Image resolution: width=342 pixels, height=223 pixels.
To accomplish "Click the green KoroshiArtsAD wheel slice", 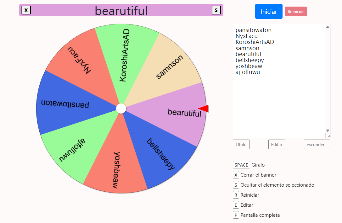I will click(123, 56).
